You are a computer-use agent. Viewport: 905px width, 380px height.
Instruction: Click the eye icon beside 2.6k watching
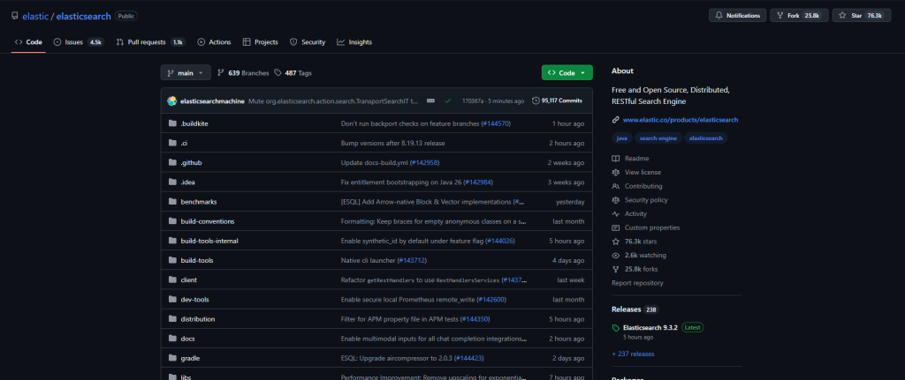pyautogui.click(x=616, y=255)
